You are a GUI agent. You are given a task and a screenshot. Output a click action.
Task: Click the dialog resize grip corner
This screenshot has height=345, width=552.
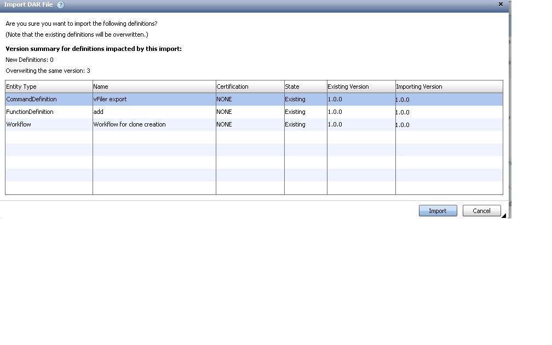point(503,216)
